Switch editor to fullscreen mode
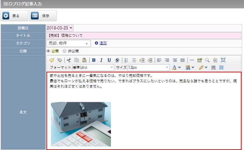 [x=223, y=60]
